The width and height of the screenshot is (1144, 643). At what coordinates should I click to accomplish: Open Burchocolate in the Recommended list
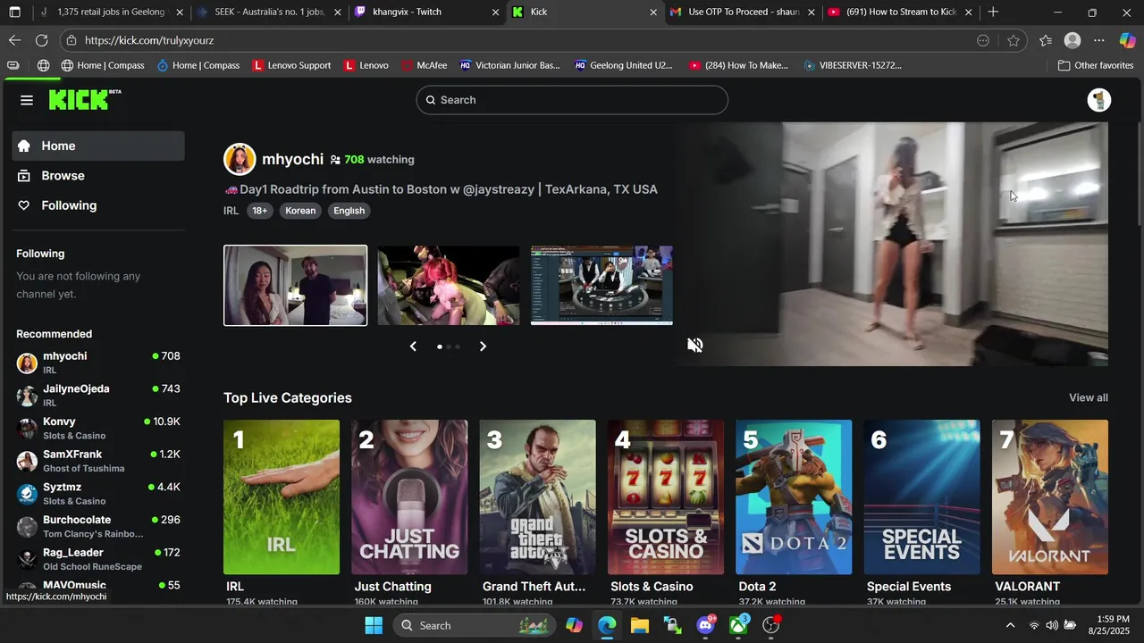click(x=98, y=526)
